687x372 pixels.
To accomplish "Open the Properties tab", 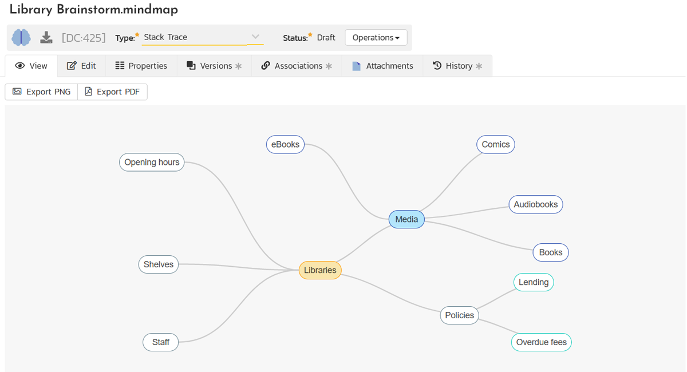I will pyautogui.click(x=141, y=66).
